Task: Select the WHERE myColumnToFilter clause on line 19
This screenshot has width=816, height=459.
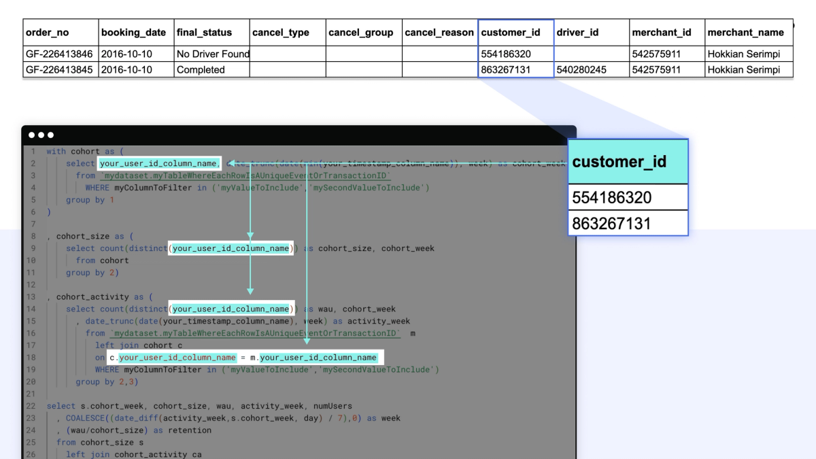Action: (272, 369)
